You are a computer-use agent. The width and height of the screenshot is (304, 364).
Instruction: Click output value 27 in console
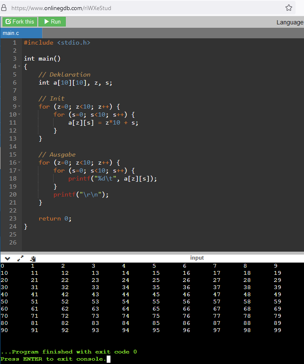tap(217, 280)
